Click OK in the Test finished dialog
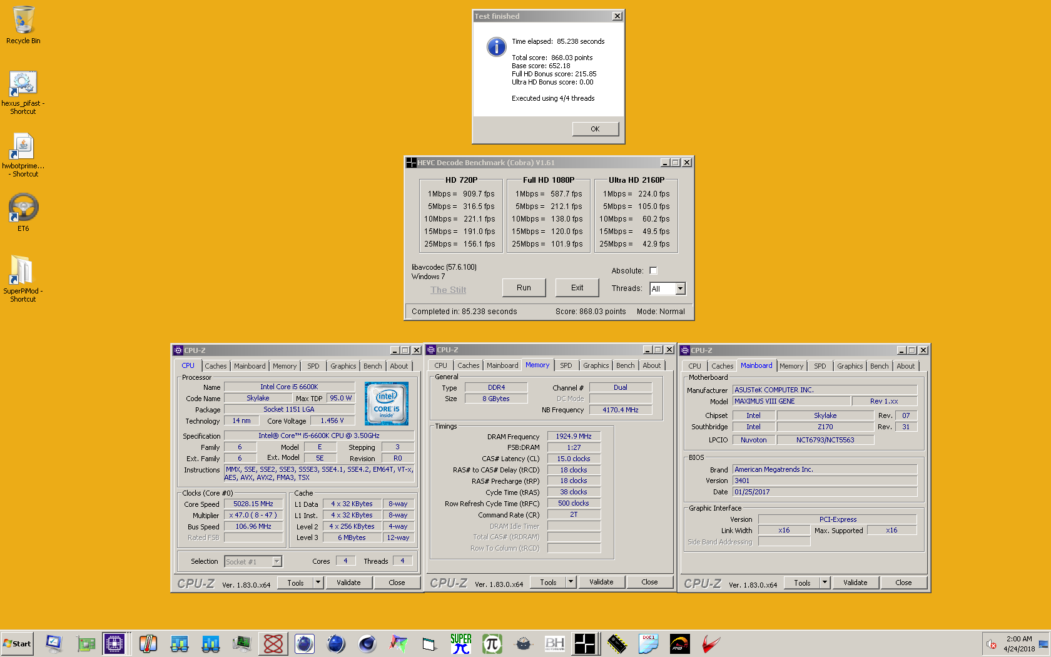 point(595,129)
